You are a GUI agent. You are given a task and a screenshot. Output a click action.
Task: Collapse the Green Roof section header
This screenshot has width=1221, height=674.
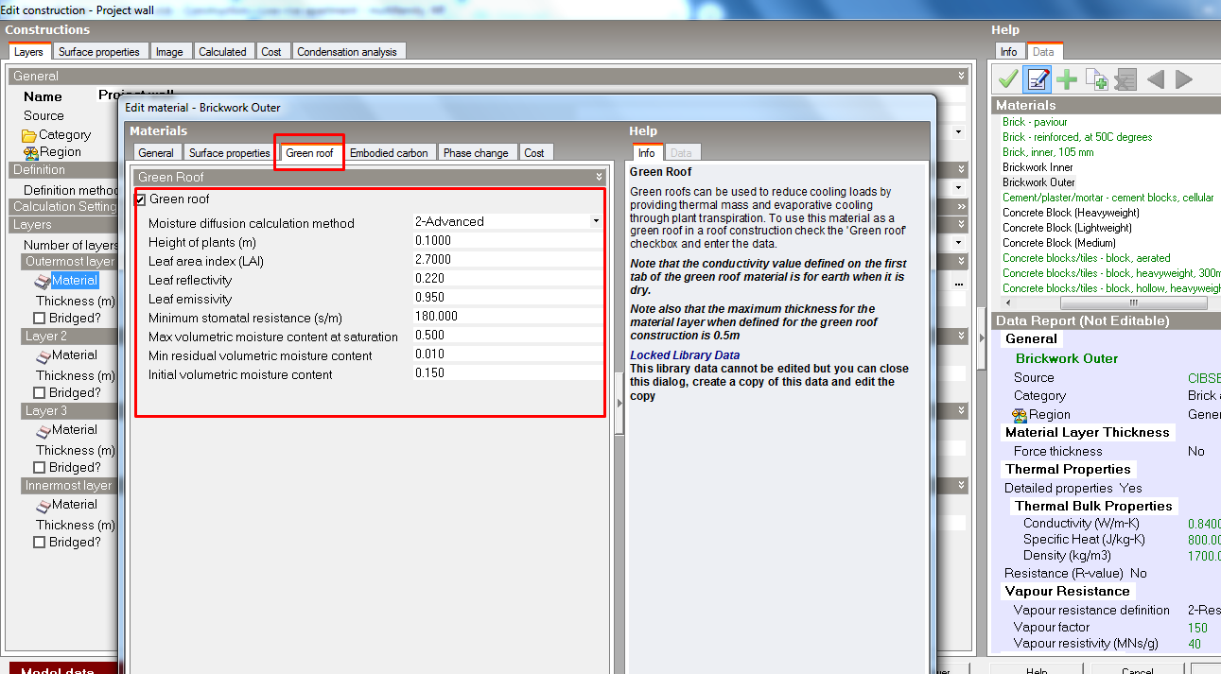click(x=599, y=177)
